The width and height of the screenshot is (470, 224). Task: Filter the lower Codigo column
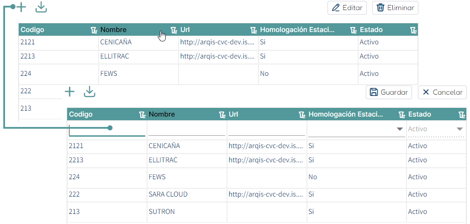[x=143, y=114]
